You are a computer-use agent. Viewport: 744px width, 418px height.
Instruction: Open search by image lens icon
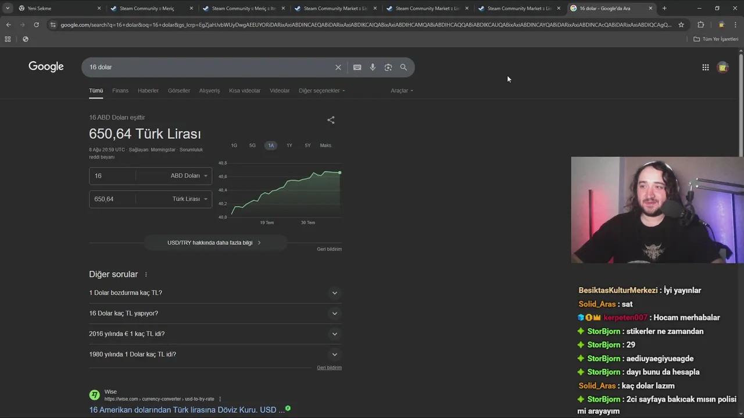click(x=388, y=67)
